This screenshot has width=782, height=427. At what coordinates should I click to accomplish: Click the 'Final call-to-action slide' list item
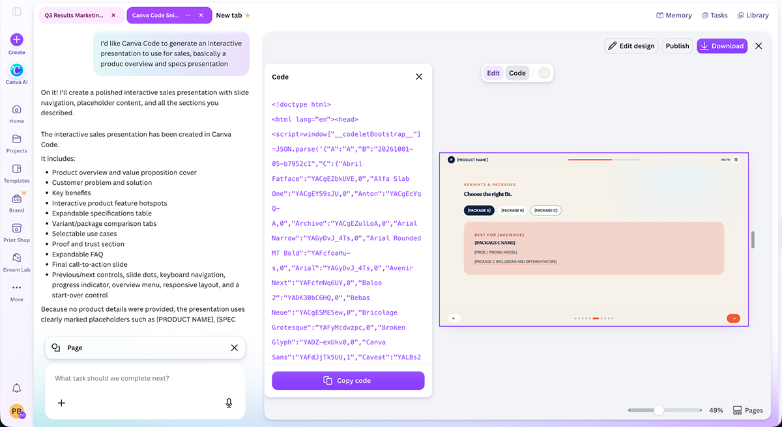pos(90,265)
